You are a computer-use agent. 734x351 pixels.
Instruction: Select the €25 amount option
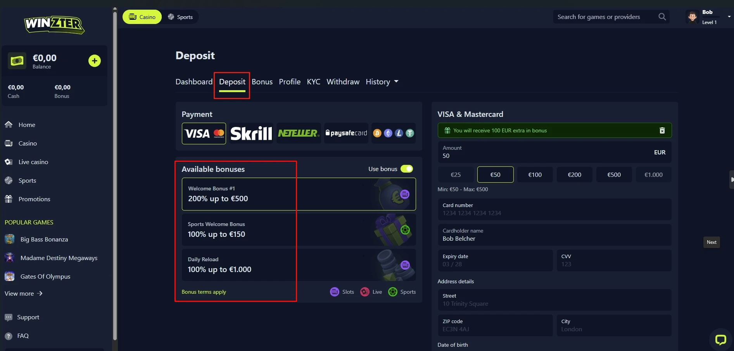(x=456, y=175)
